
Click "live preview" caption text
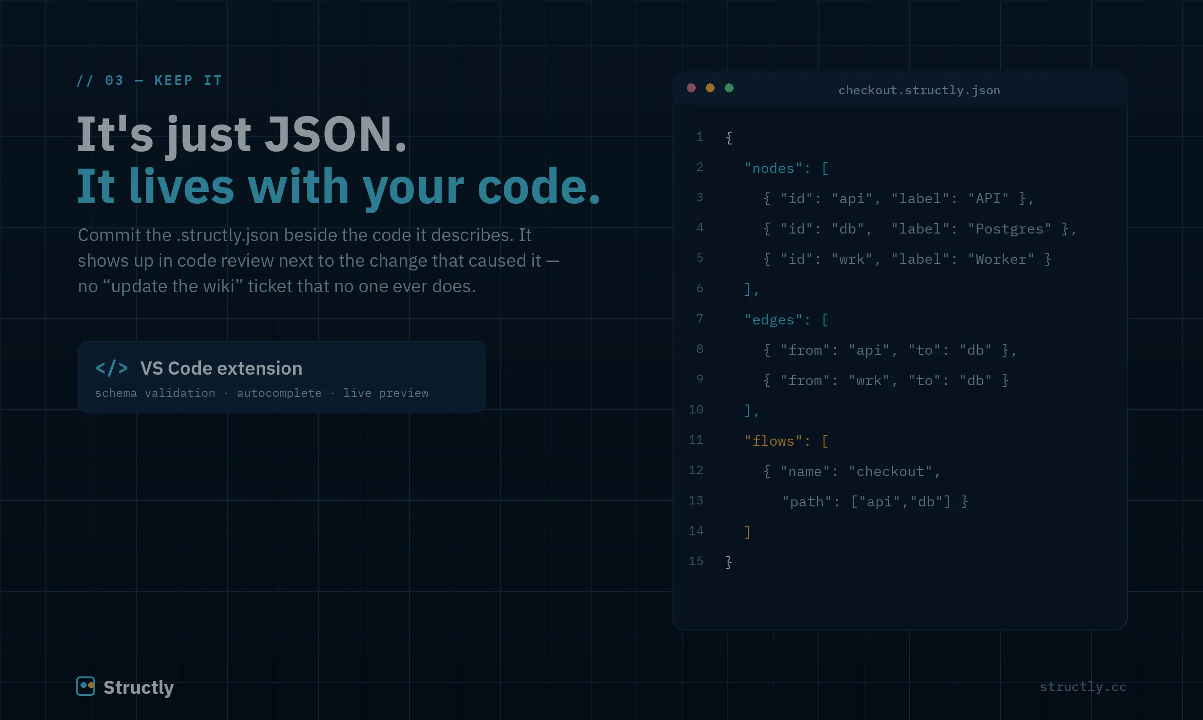(386, 393)
